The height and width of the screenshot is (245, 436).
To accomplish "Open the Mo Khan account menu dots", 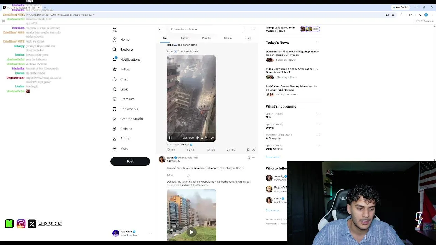I will pyautogui.click(x=151, y=233).
